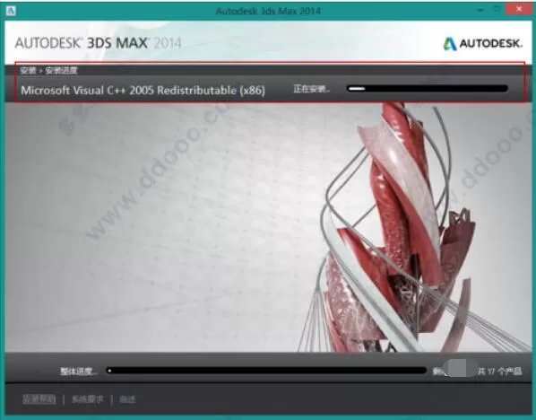The image size is (536, 420).
Task: Click the Autodesk app icon in title bar
Action: (11, 11)
